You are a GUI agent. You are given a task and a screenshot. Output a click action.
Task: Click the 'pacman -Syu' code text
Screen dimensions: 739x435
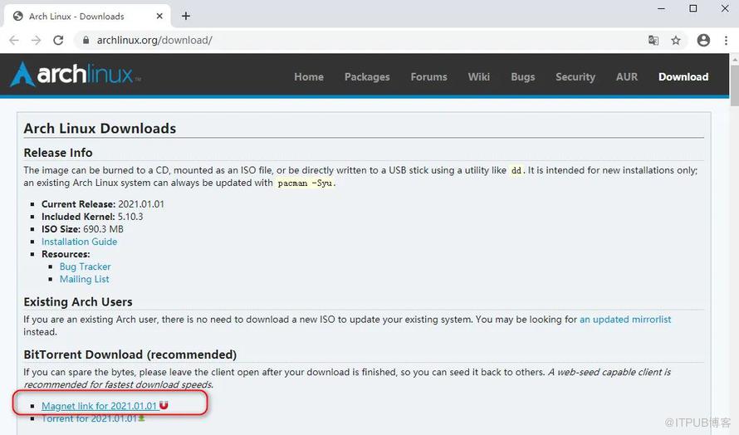point(305,183)
